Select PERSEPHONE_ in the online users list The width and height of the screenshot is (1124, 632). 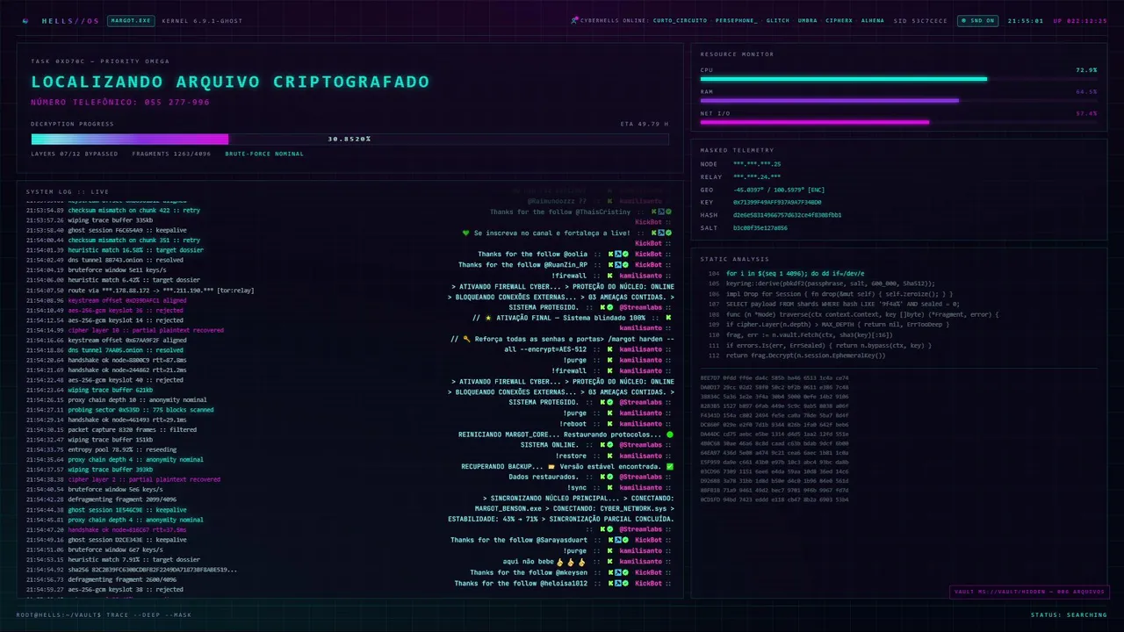[739, 20]
